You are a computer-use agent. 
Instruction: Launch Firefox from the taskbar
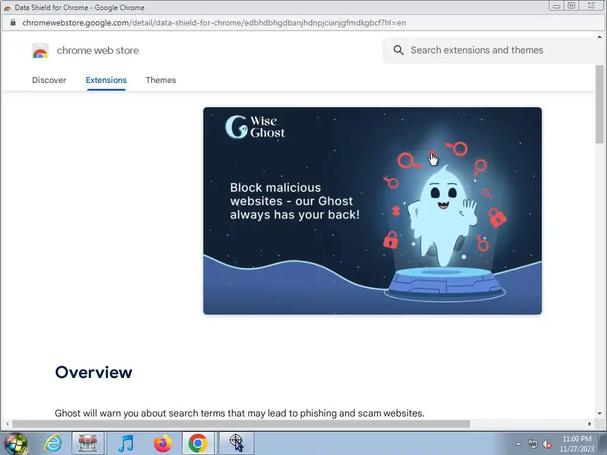[x=162, y=443]
